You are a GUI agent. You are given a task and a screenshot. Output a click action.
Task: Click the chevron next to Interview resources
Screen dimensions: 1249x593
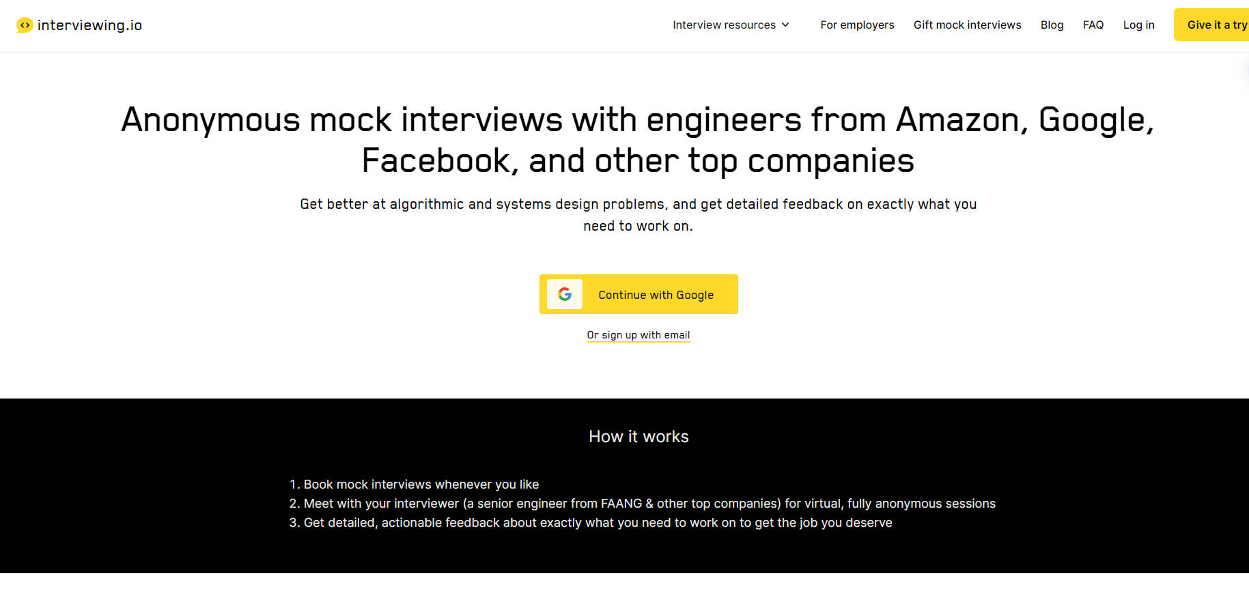click(785, 25)
